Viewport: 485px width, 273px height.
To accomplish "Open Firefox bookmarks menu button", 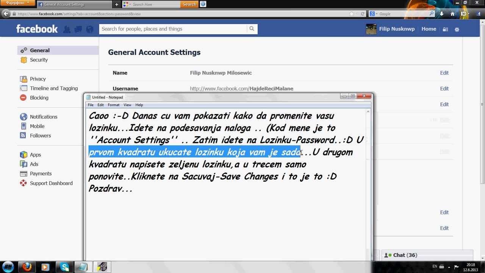I will click(464, 14).
